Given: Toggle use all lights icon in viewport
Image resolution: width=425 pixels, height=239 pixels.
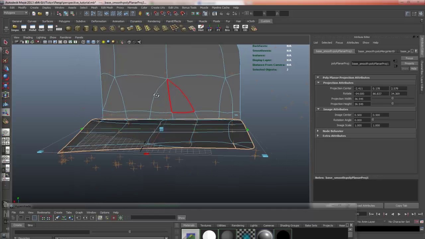Looking at the screenshot, I should click(103, 42).
